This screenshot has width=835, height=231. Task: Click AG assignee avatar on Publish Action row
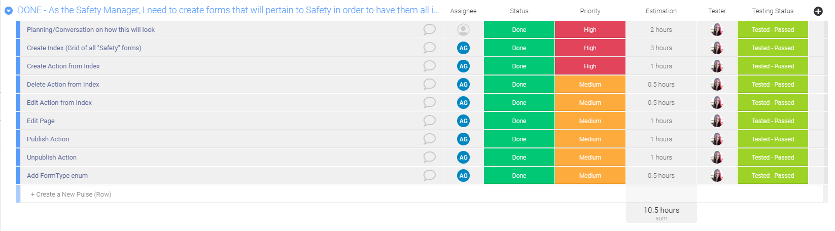[x=463, y=139]
